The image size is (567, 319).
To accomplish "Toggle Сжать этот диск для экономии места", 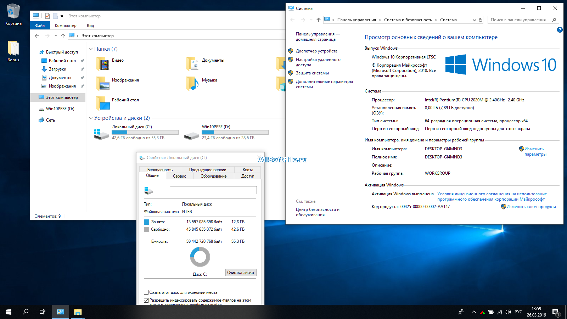I will 146,292.
